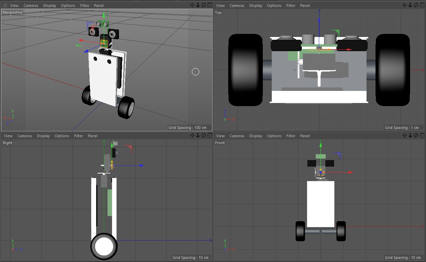Screen dimensions: 426x262
Task: Click the View menu in Right viewport
Action: tap(8, 136)
